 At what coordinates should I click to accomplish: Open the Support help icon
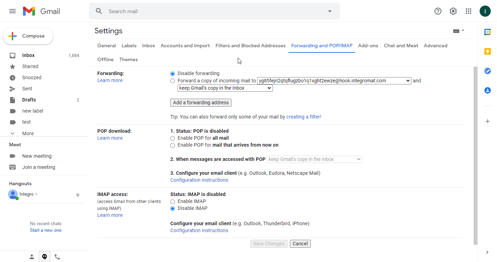coord(438,11)
